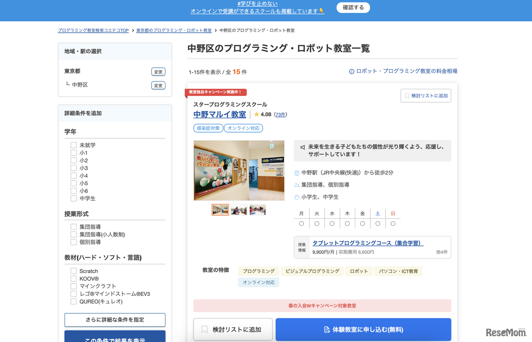Click the people icon beside 集団指導、個別指導
Viewport: 532px width, 342px height.
point(297,185)
